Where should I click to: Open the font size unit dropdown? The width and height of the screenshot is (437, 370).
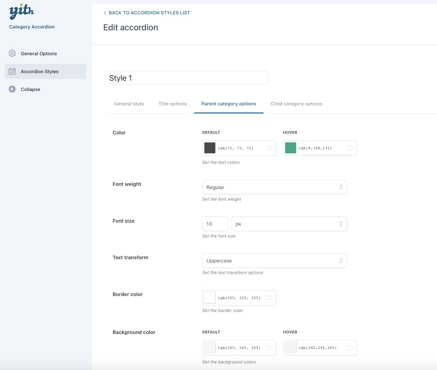point(289,224)
